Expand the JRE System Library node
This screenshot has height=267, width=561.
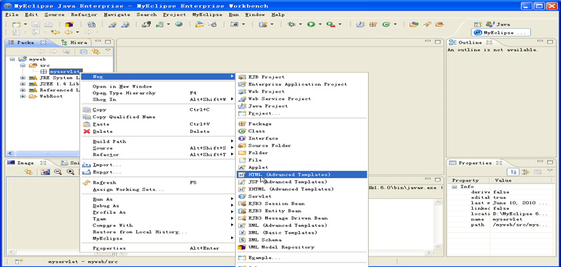[x=23, y=77]
